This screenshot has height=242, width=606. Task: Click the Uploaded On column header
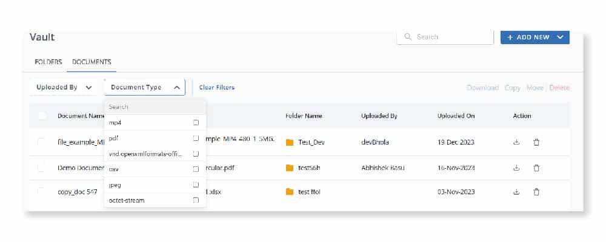[x=456, y=116]
